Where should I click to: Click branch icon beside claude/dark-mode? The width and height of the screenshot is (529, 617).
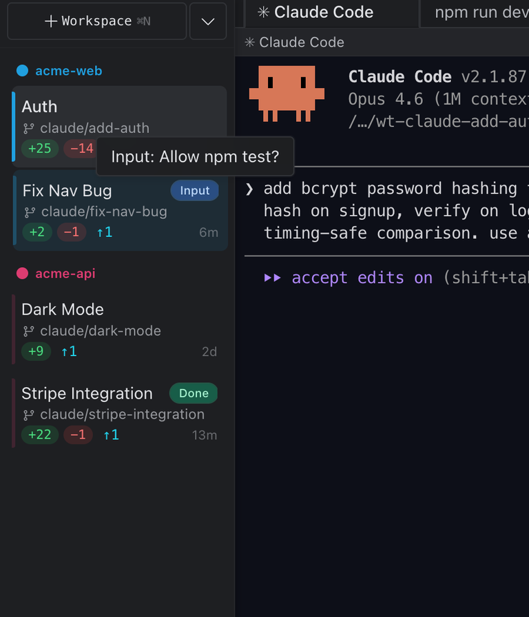pos(28,331)
